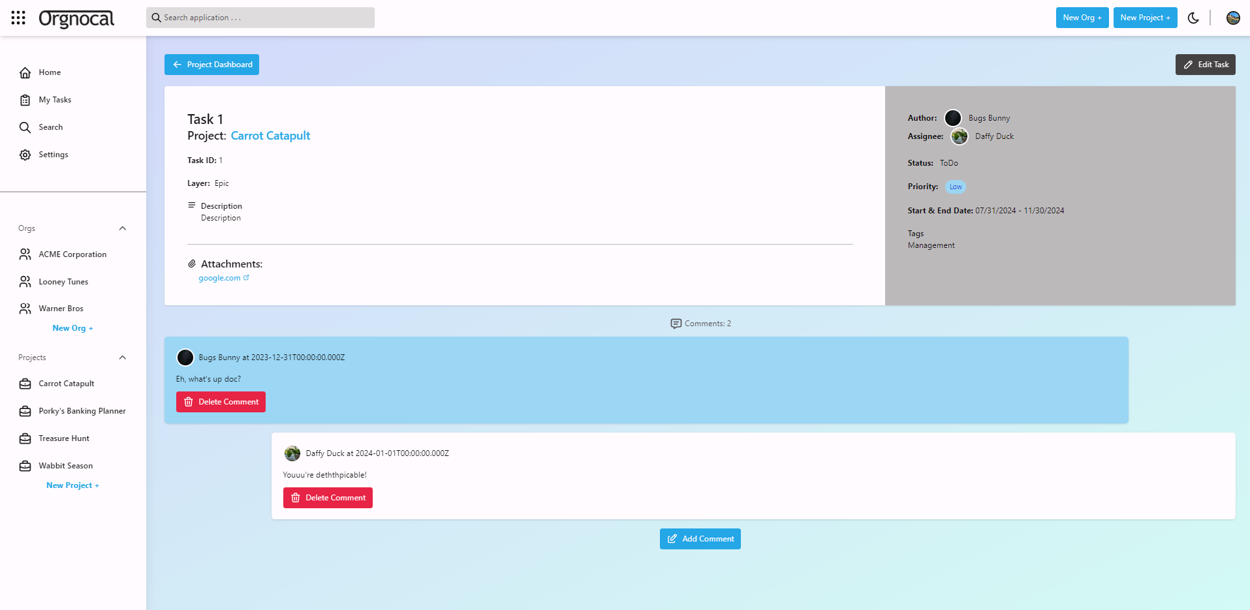
Task: Click the Comments speech bubble icon
Action: click(x=676, y=324)
